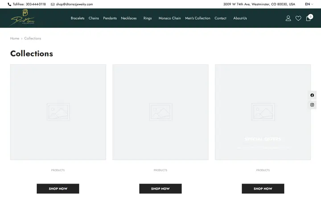Open the shopping bag cart
321x200 pixels.
(309, 18)
